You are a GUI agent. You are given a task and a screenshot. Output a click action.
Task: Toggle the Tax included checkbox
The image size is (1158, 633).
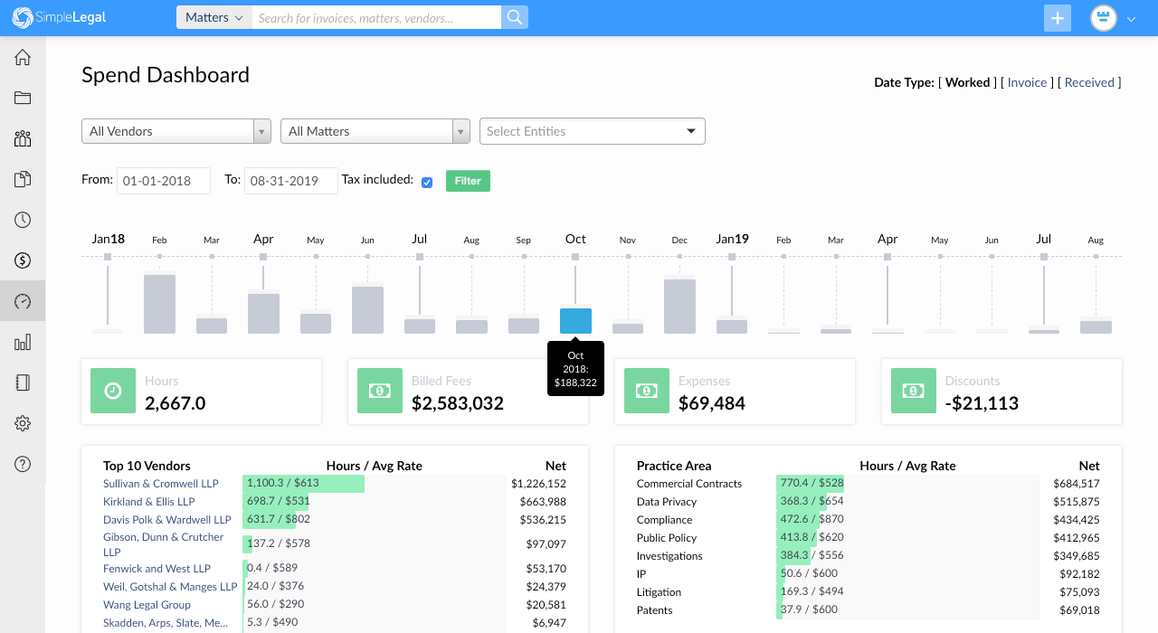426,182
